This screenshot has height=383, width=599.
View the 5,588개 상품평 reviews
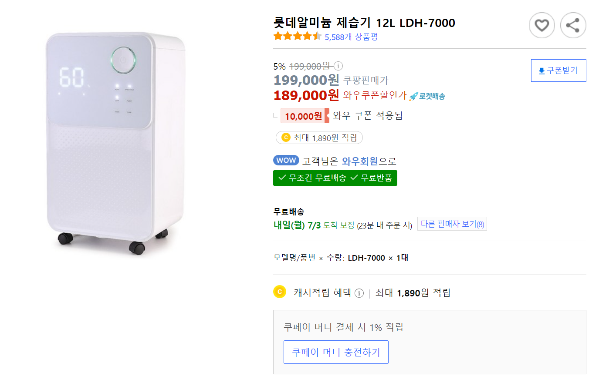[352, 37]
